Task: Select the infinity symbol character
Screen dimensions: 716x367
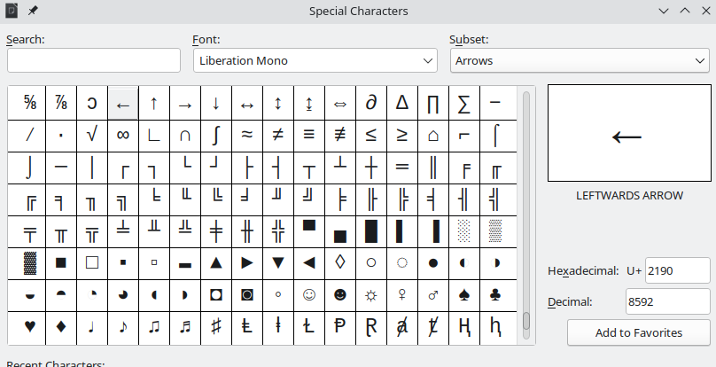Action: click(123, 136)
